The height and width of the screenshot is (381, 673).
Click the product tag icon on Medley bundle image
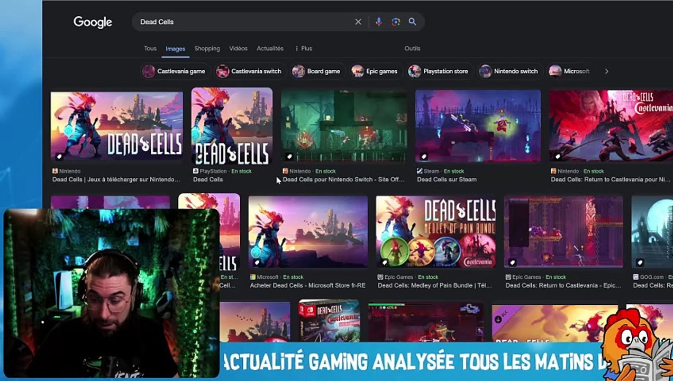tap(385, 262)
